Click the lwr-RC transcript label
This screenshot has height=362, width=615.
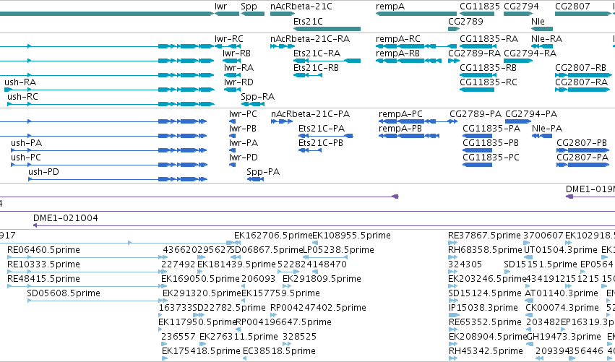(x=228, y=39)
